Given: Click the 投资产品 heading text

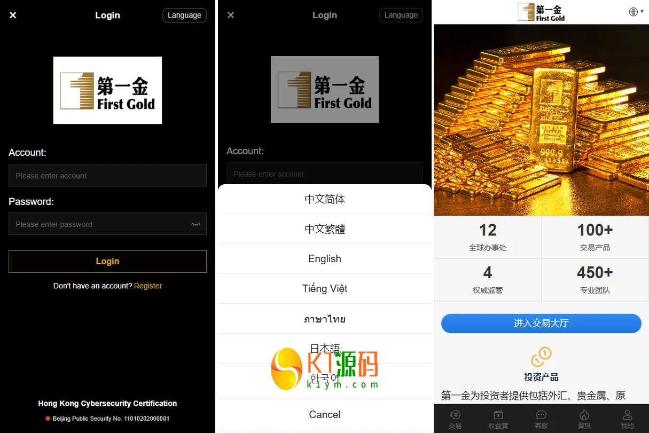Looking at the screenshot, I should pyautogui.click(x=541, y=377).
